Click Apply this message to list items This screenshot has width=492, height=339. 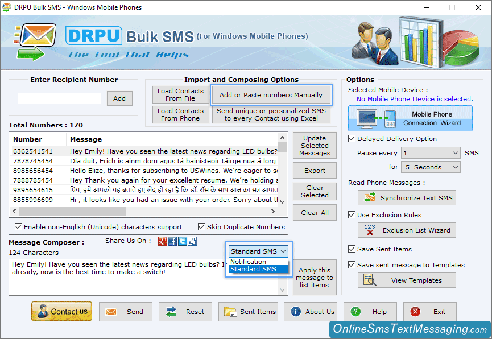pos(315,278)
